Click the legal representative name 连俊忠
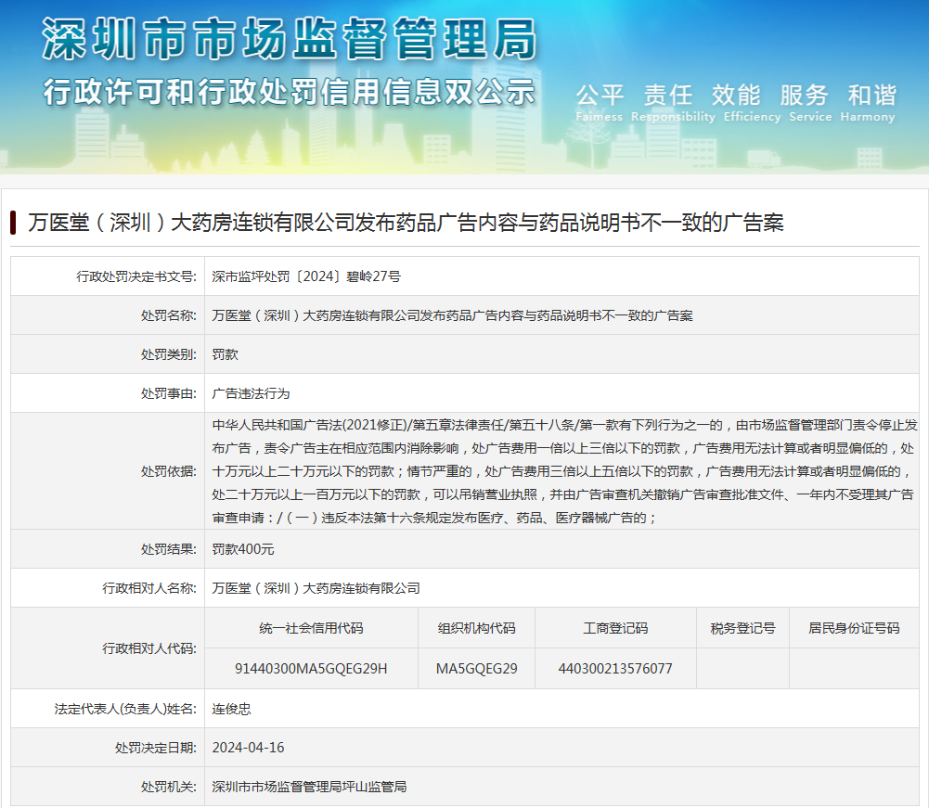 pos(232,709)
